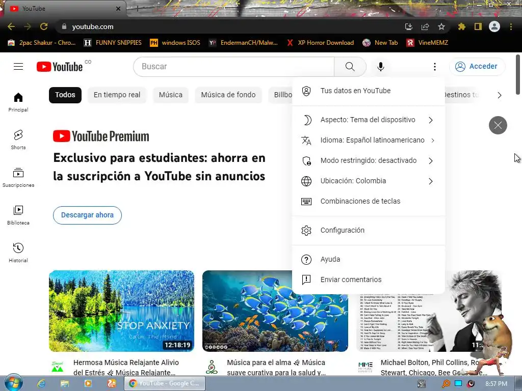
Task: Click the page vertical scrollbar thumb
Action: 518,74
